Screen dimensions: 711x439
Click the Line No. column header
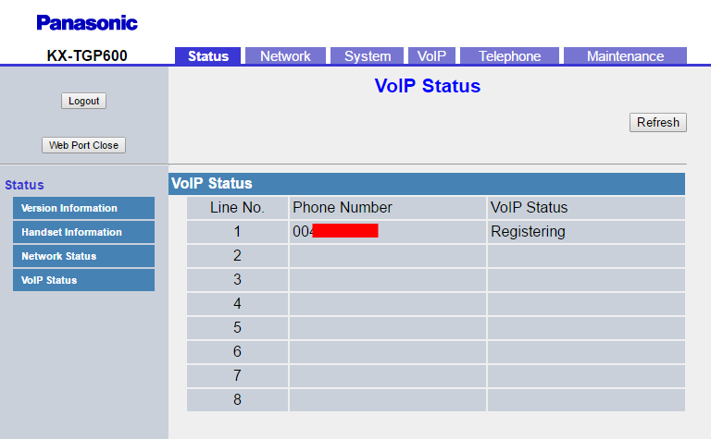237,208
